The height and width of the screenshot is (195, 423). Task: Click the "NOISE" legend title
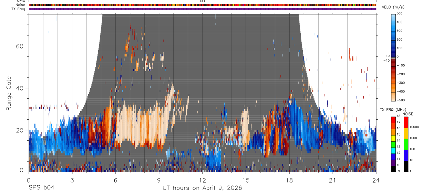coord(407,114)
